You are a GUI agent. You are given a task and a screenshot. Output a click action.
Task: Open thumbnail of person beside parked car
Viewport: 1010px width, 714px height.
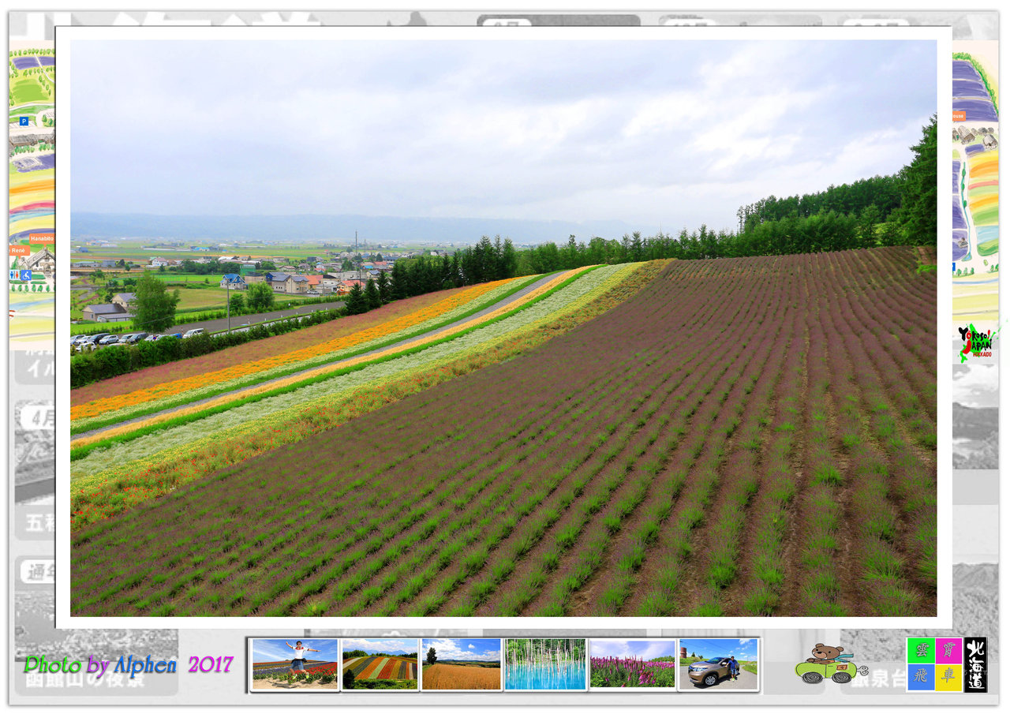pos(718,664)
